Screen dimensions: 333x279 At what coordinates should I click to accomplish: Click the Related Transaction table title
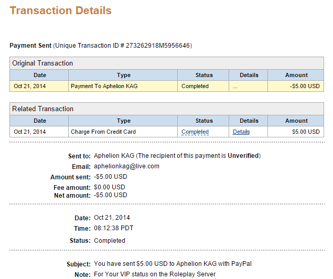pyautogui.click(x=43, y=109)
